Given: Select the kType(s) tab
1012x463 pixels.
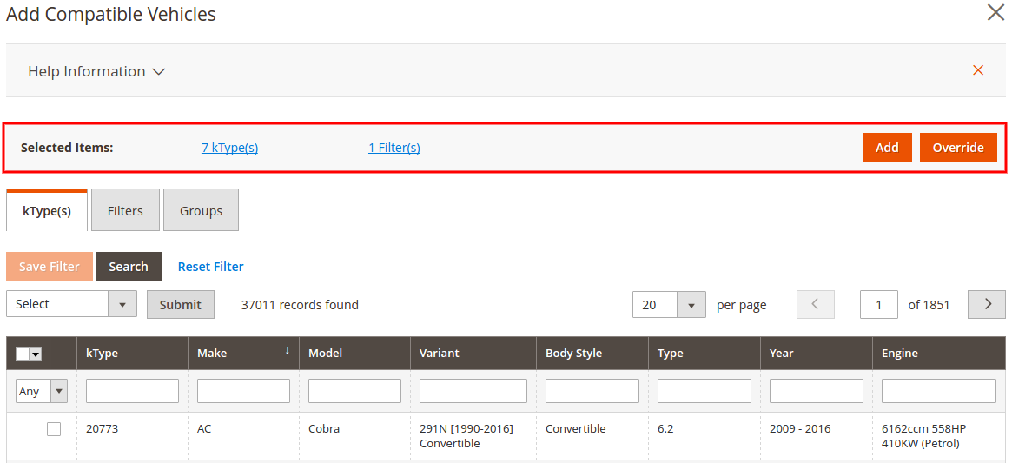Looking at the screenshot, I should pyautogui.click(x=47, y=211).
